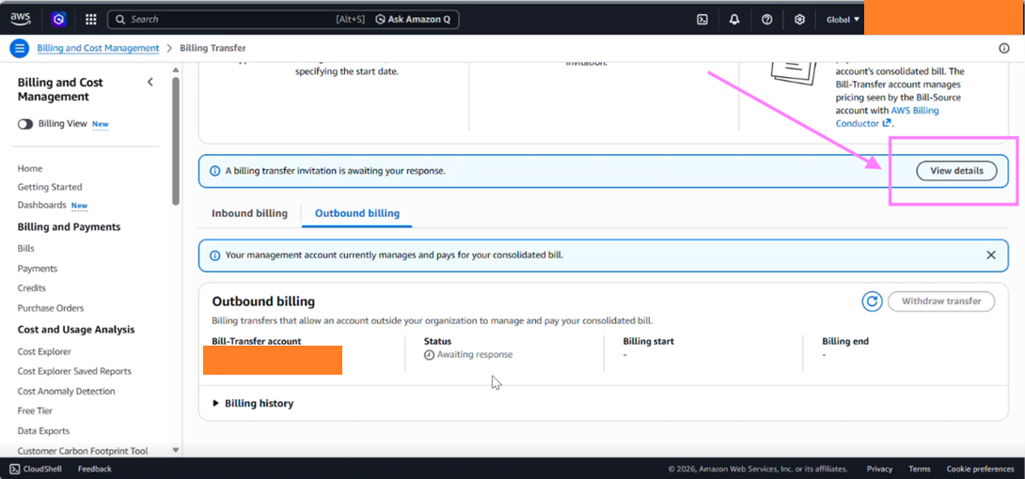The height and width of the screenshot is (479, 1025).
Task: Click the info circle icon at top right
Action: 1004,48
